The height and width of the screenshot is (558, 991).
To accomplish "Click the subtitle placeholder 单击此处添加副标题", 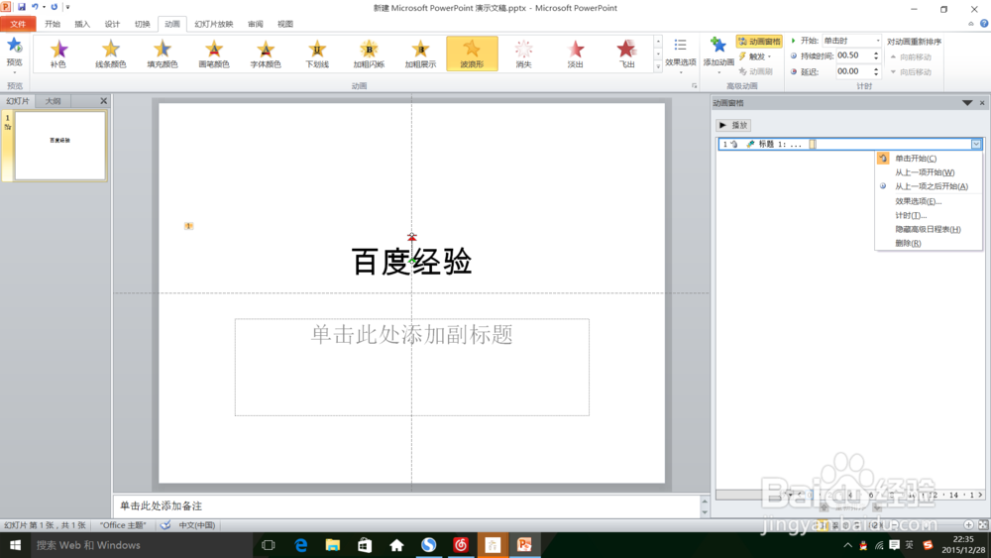I will click(x=412, y=367).
